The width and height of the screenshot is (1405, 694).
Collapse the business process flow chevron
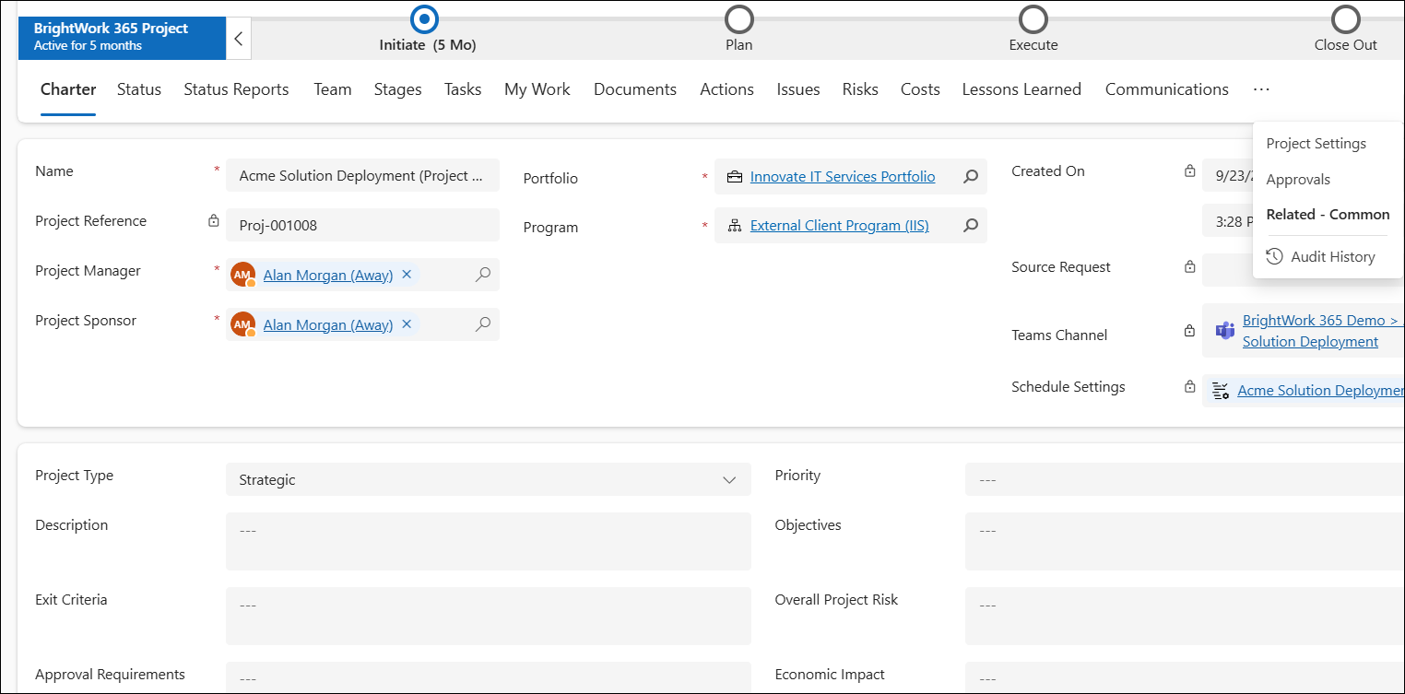[239, 39]
